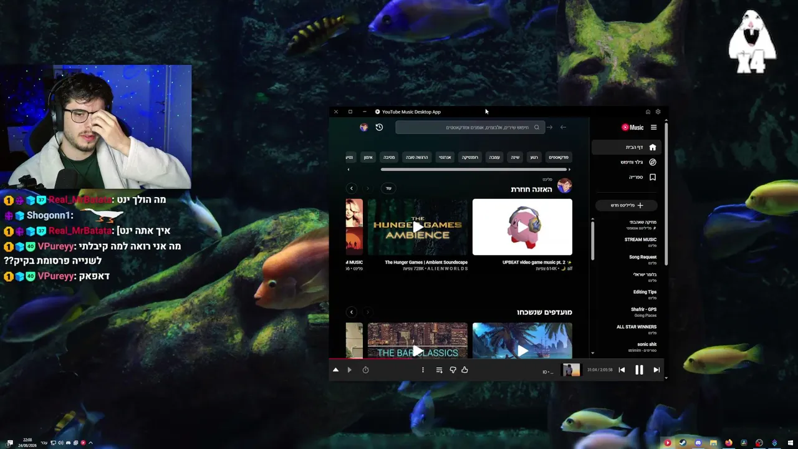This screenshot has height=449, width=798.
Task: Open ספרייה (Library) in the sidebar
Action: point(625,177)
